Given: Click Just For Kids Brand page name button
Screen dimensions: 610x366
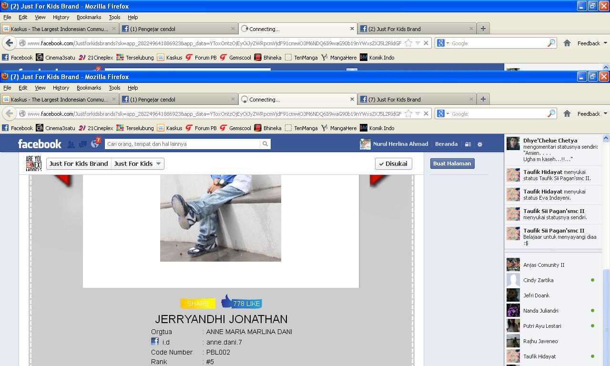Looking at the screenshot, I should point(79,163).
